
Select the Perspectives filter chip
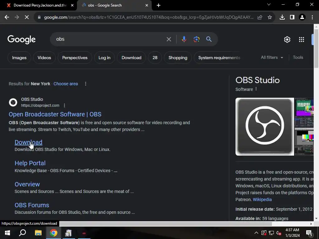click(75, 58)
